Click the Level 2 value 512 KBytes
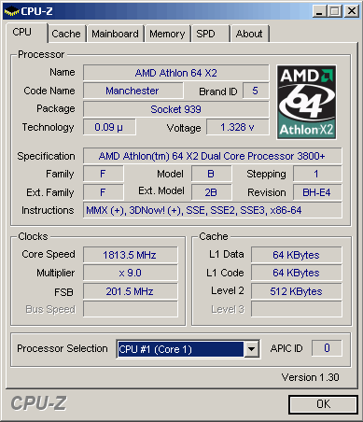This screenshot has height=422, width=363. coord(297,291)
